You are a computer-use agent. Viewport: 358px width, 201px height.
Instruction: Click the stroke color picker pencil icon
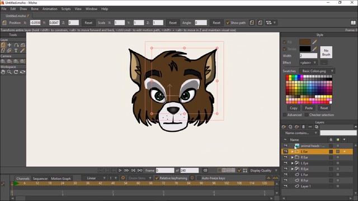coord(314,49)
